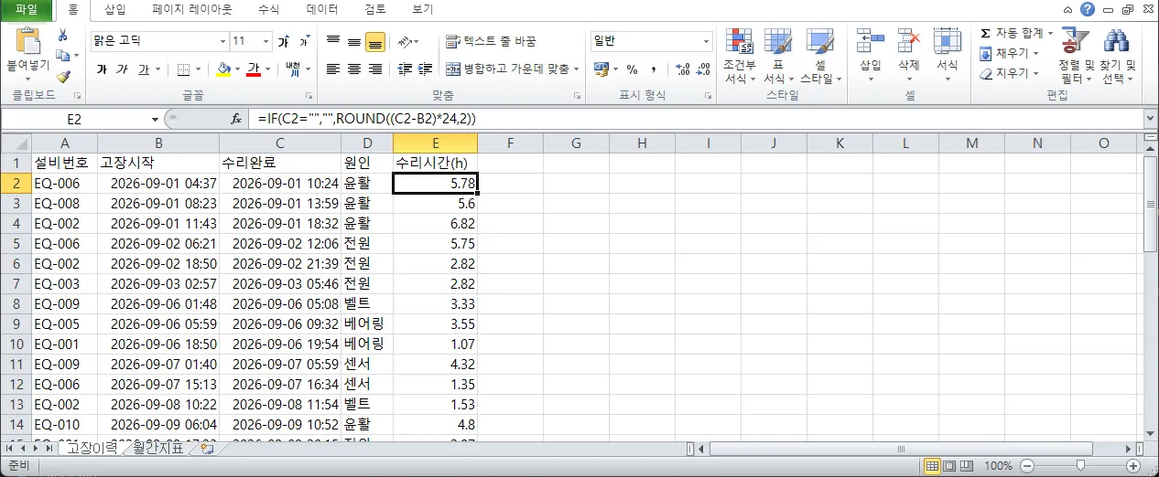
Task: Apply comma style icon
Action: (654, 69)
